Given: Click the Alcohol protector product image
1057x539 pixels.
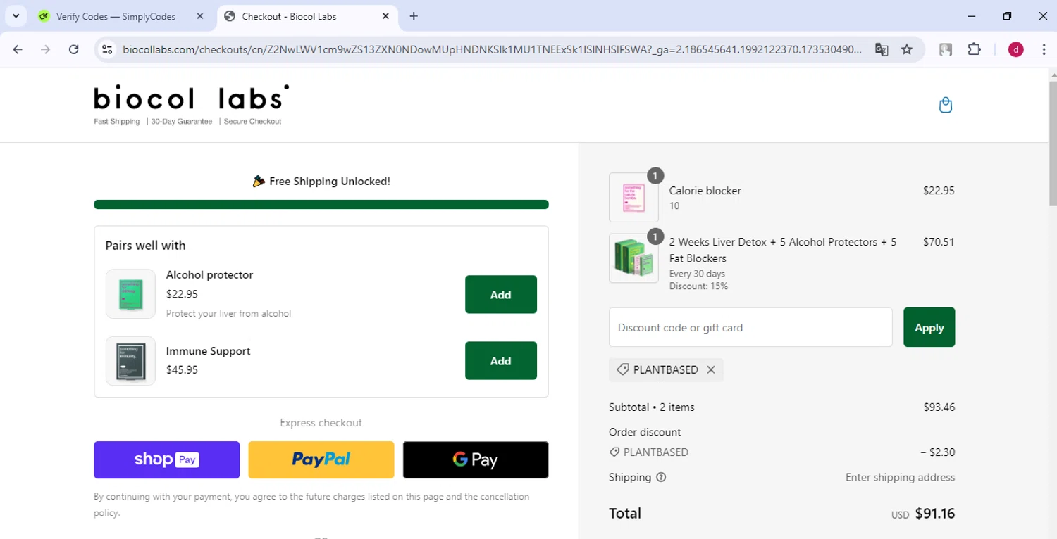Looking at the screenshot, I should 130,294.
